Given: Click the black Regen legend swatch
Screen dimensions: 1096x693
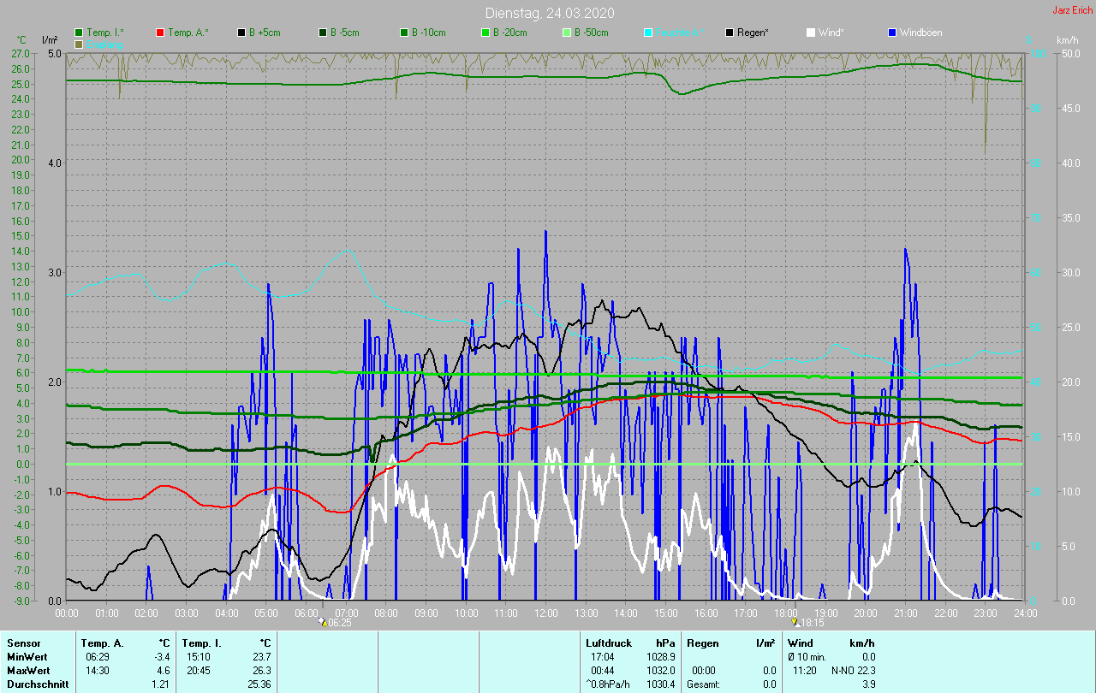Looking at the screenshot, I should [730, 33].
